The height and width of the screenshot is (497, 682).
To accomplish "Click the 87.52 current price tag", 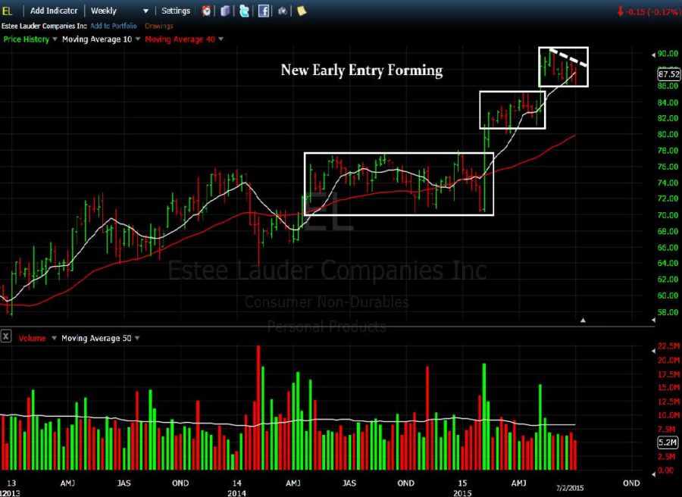I will point(669,74).
